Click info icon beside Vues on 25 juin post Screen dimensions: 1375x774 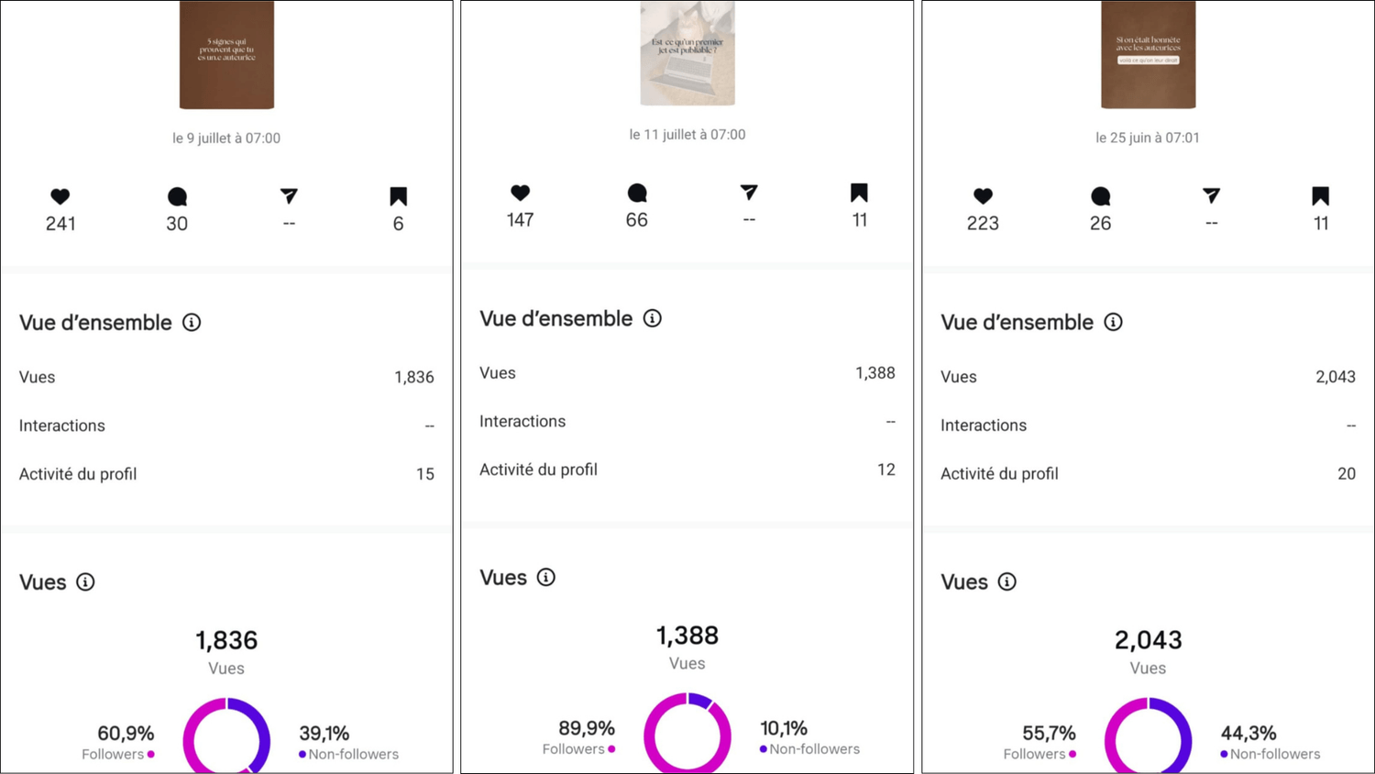tap(1006, 582)
